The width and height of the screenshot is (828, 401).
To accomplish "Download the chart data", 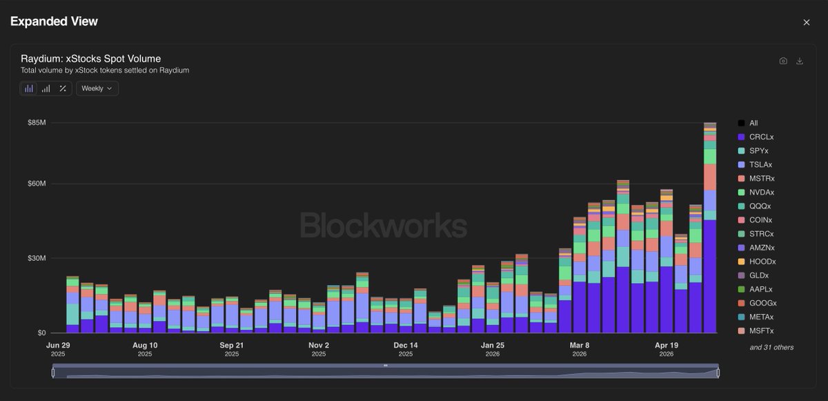I will [x=800, y=61].
